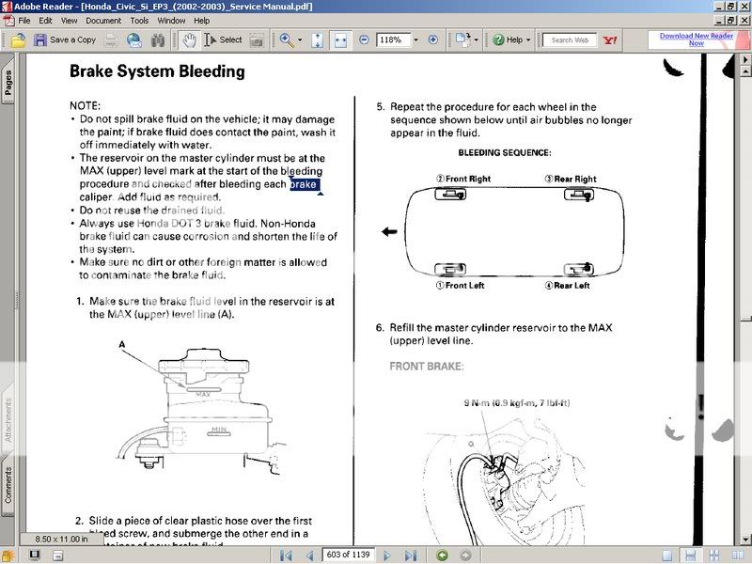
Task: Email the document
Action: click(136, 39)
